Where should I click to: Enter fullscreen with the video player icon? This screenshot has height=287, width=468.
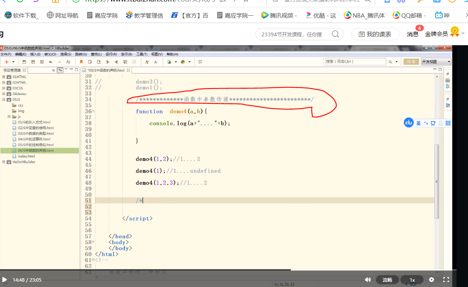point(446,280)
